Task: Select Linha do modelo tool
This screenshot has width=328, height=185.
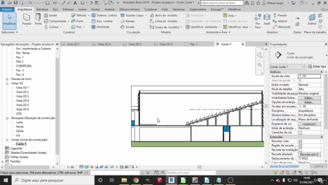Action: [x=164, y=21]
